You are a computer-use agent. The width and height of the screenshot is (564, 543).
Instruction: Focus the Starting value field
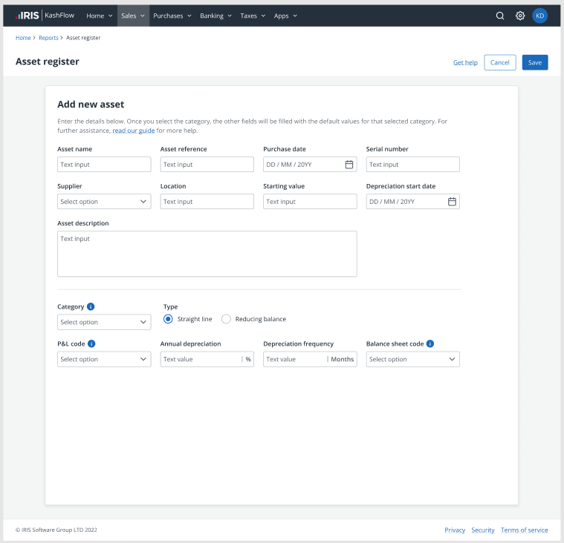(310, 202)
